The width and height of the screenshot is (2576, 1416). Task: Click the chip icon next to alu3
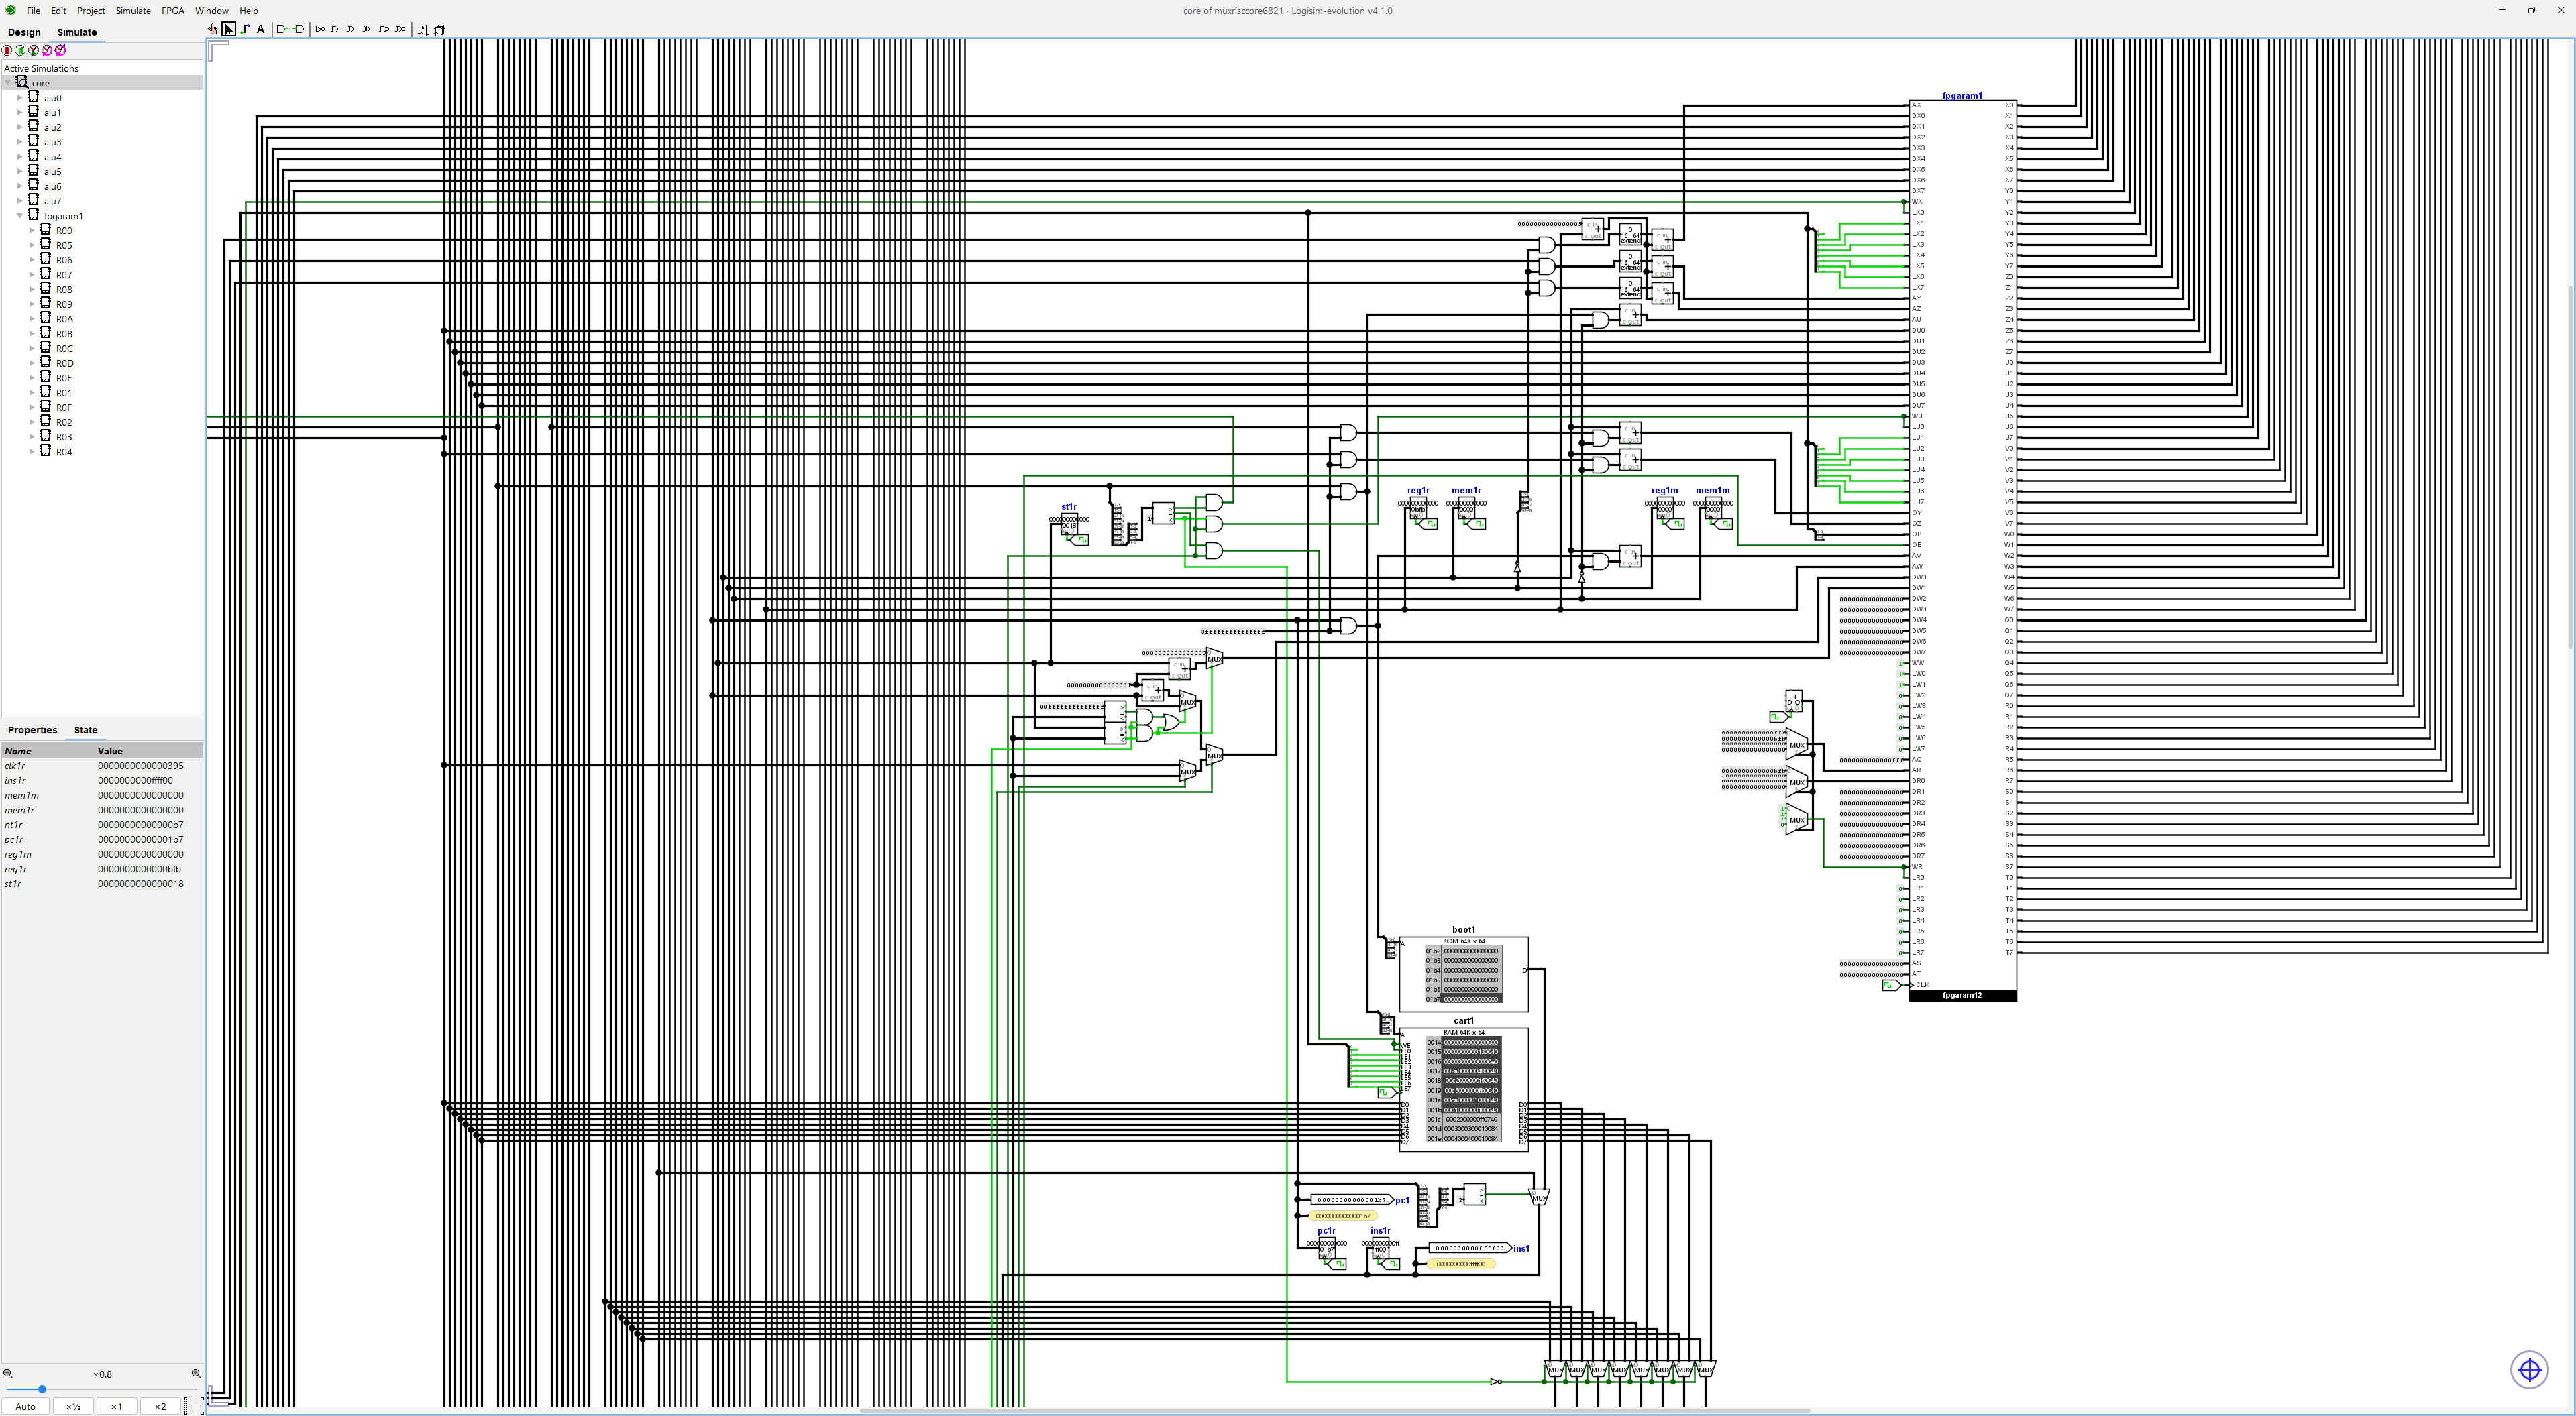pos(33,142)
